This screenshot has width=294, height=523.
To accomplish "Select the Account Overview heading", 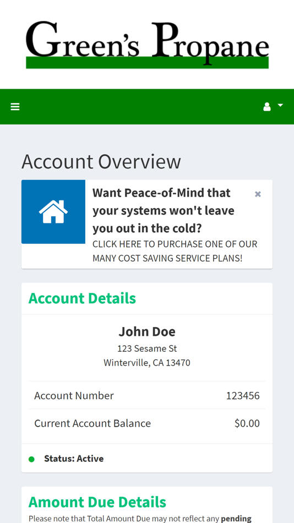I will click(101, 161).
